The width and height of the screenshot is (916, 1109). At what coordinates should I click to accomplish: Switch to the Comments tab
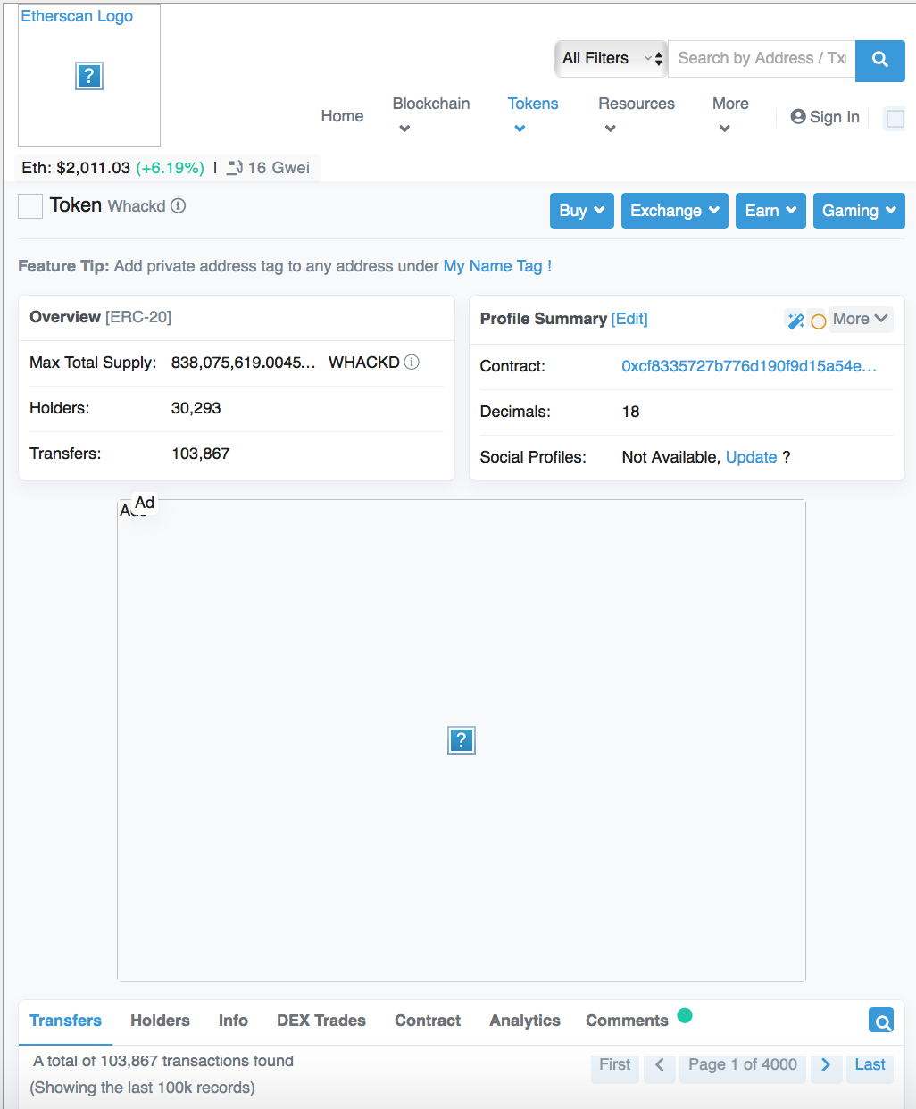coord(627,1021)
